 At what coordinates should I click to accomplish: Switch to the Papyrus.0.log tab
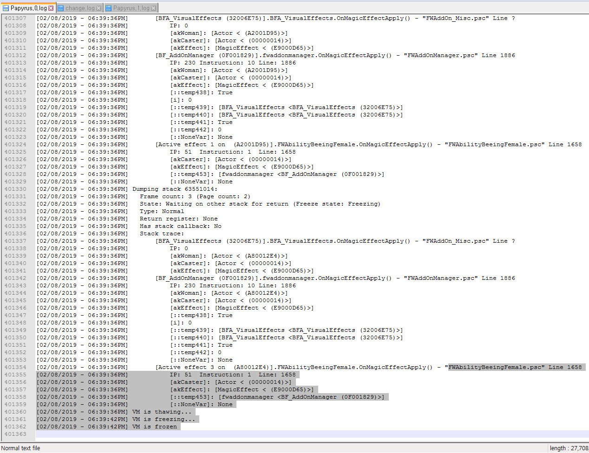(x=28, y=8)
